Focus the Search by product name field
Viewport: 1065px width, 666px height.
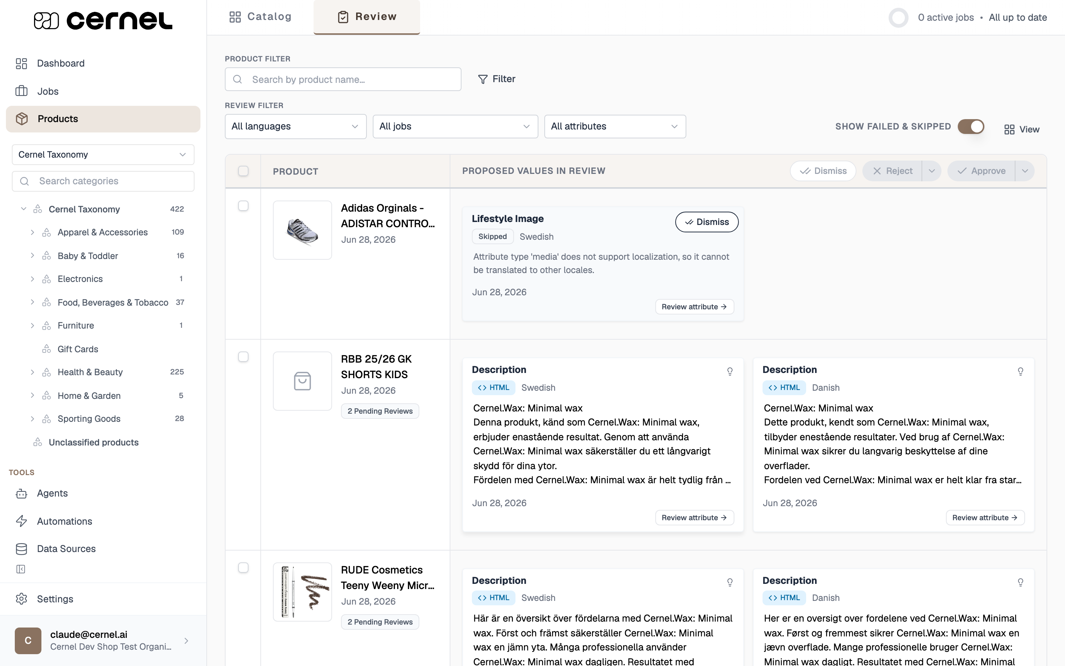(343, 79)
